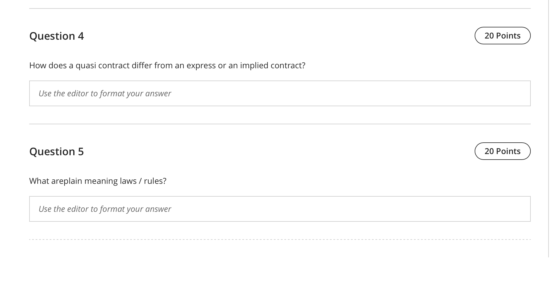
Task: Select the 20 Points badge for Question 4
Action: (x=502, y=35)
